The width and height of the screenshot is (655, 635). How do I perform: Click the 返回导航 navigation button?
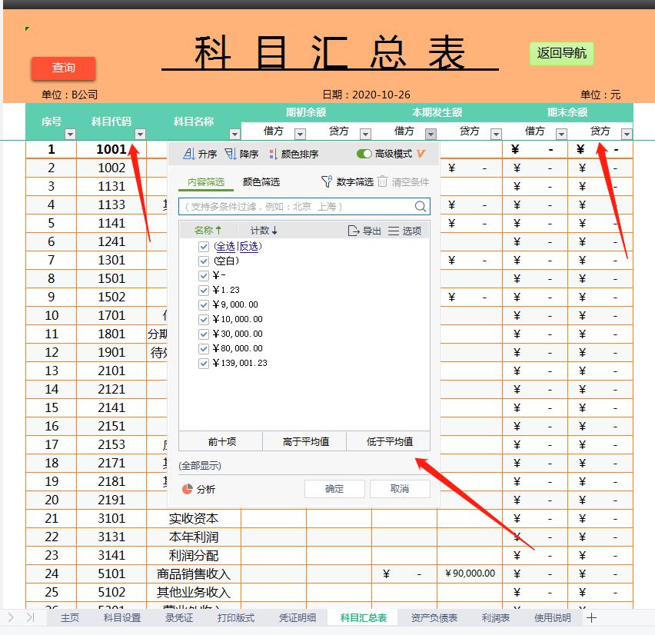561,53
